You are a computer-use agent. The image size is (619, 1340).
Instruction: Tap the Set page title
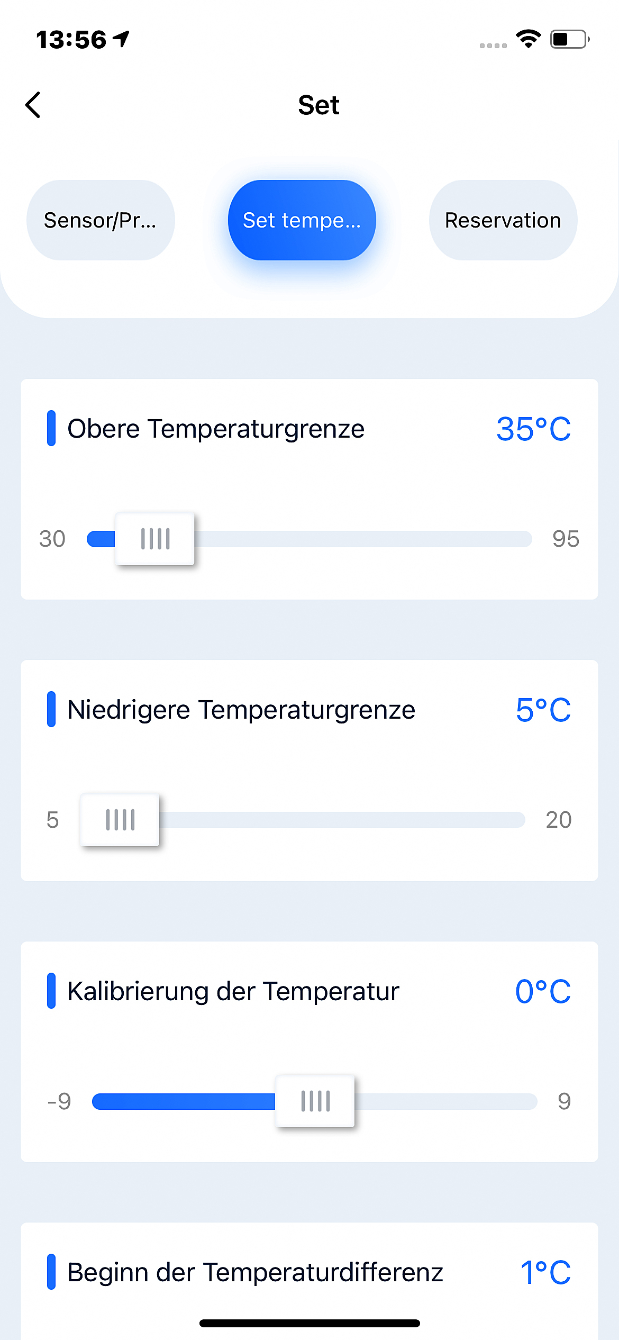(318, 105)
